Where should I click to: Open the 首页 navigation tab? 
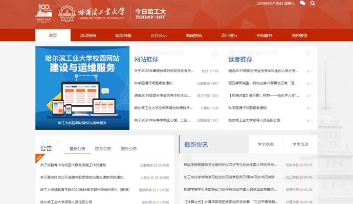(53, 35)
